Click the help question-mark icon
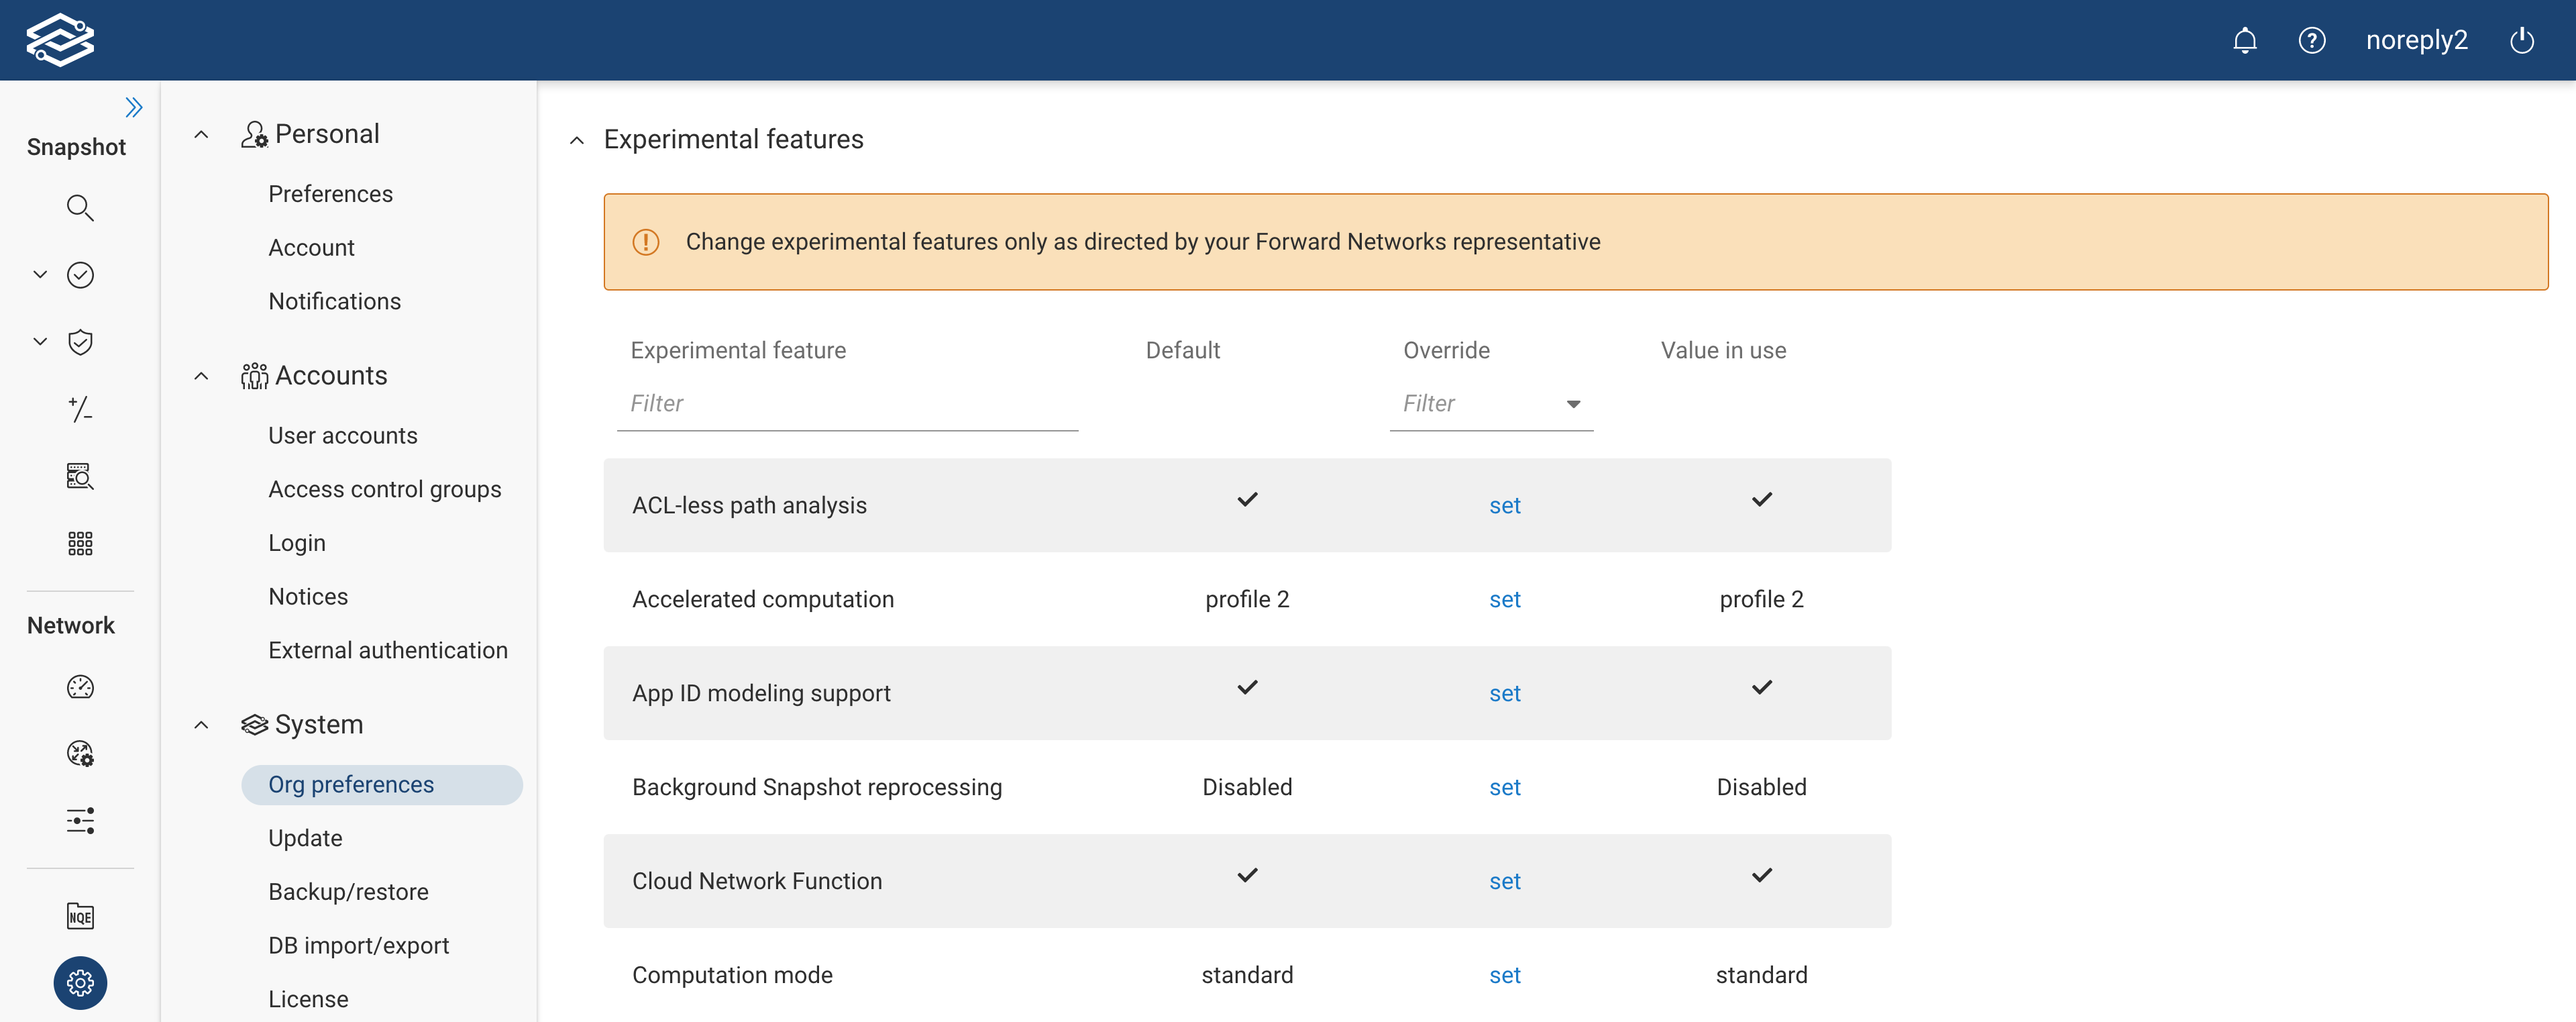2576x1022 pixels. [2312, 40]
